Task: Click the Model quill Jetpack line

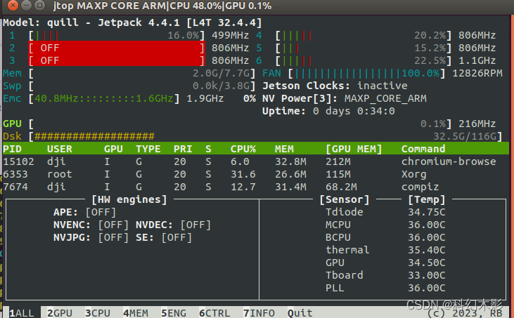Action: (132, 22)
